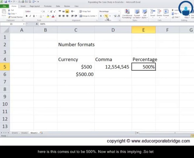Insert a new worksheet tab
The image size is (194, 158).
click(x=41, y=133)
